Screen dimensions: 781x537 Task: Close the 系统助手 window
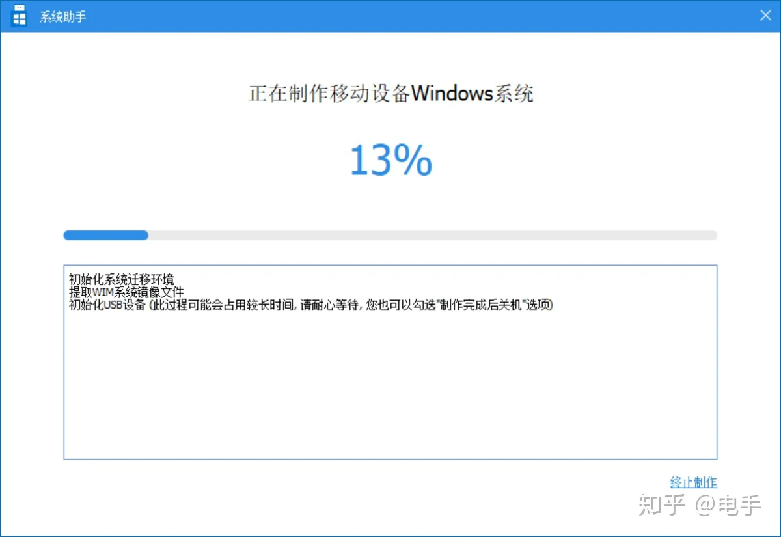(x=765, y=15)
